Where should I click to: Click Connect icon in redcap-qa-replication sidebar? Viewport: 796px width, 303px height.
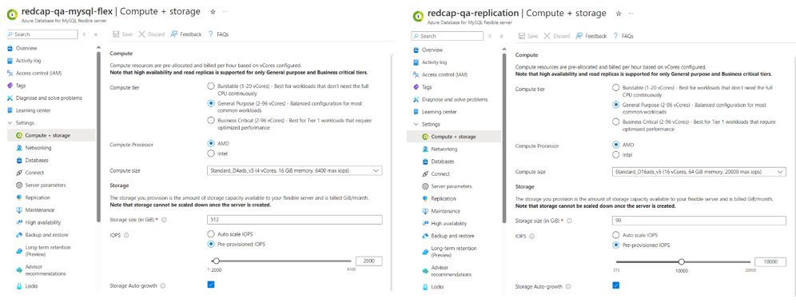pyautogui.click(x=425, y=174)
